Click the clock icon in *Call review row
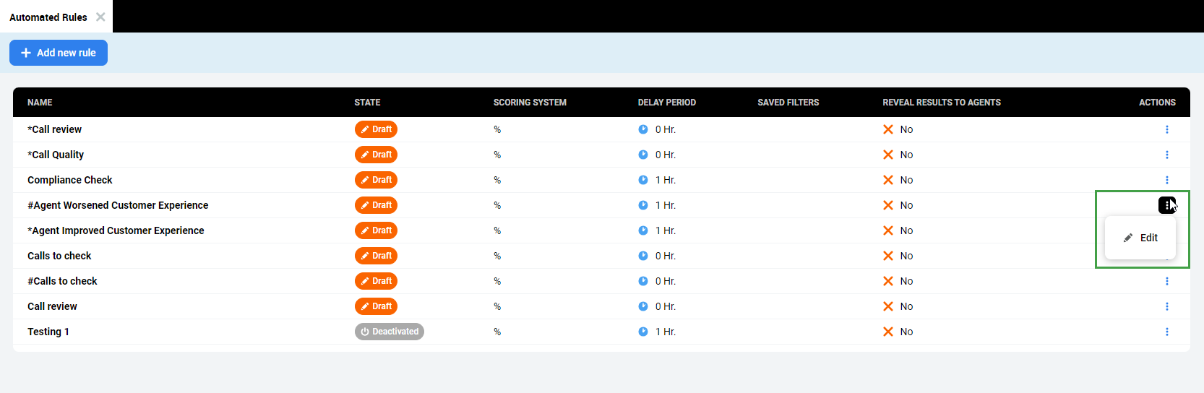This screenshot has height=393, width=1204. [643, 129]
